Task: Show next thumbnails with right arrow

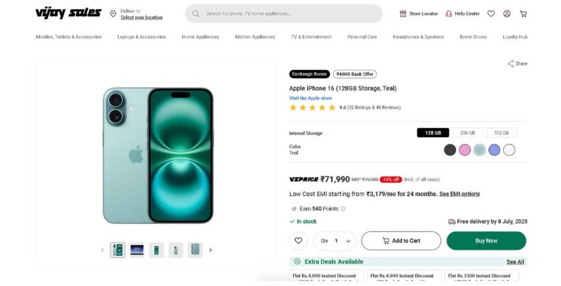Action: [x=210, y=250]
